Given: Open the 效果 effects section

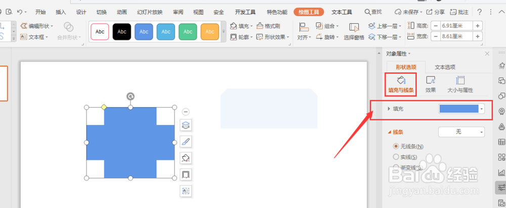Looking at the screenshot, I should coord(431,85).
